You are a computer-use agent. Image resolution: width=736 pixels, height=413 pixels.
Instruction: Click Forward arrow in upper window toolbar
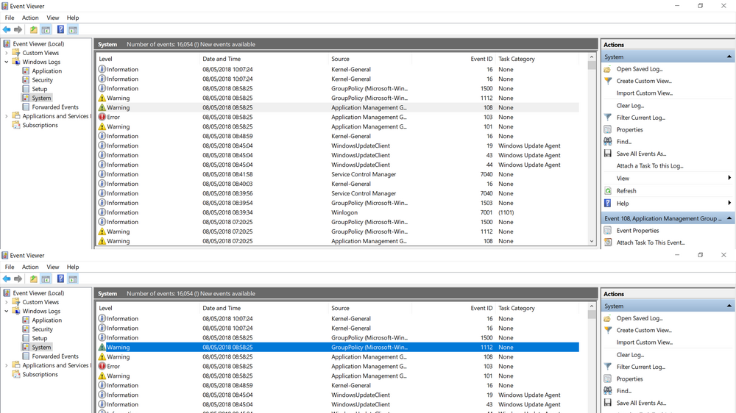pos(18,29)
